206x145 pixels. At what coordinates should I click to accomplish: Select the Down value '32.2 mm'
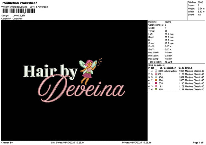pos(169,43)
